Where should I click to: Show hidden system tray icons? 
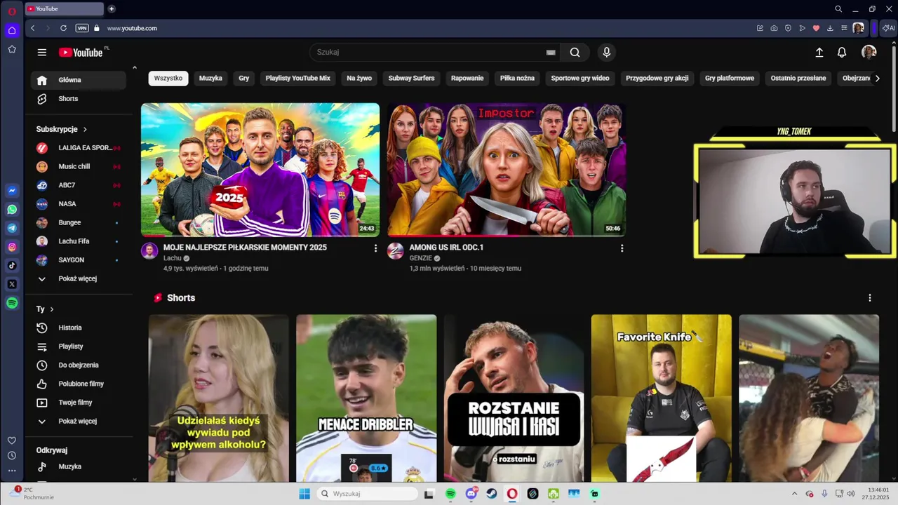coord(794,494)
